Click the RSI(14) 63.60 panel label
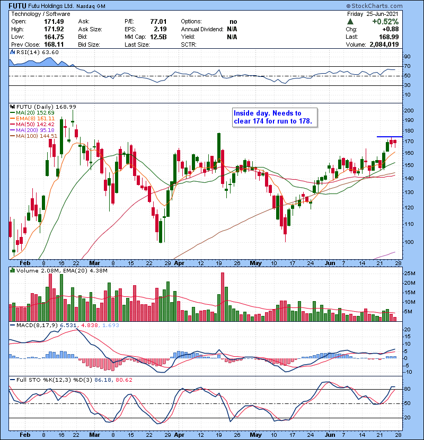The width and height of the screenshot is (424, 440). point(37,52)
